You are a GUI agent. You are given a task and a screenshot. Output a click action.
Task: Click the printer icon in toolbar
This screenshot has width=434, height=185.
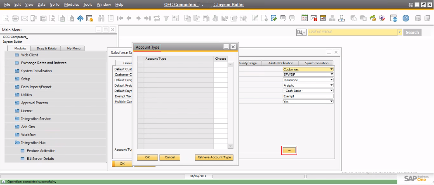15,18
